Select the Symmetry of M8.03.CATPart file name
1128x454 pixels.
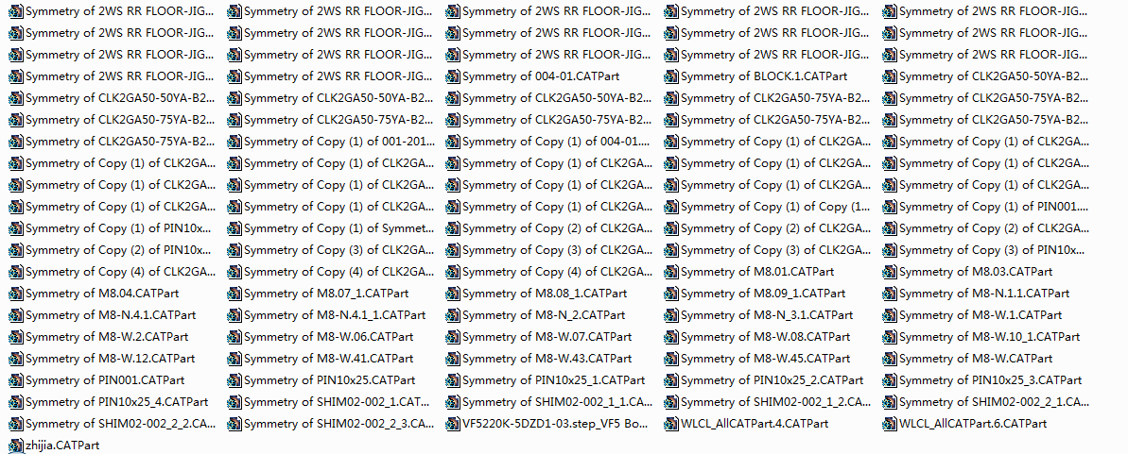pyautogui.click(x=976, y=272)
